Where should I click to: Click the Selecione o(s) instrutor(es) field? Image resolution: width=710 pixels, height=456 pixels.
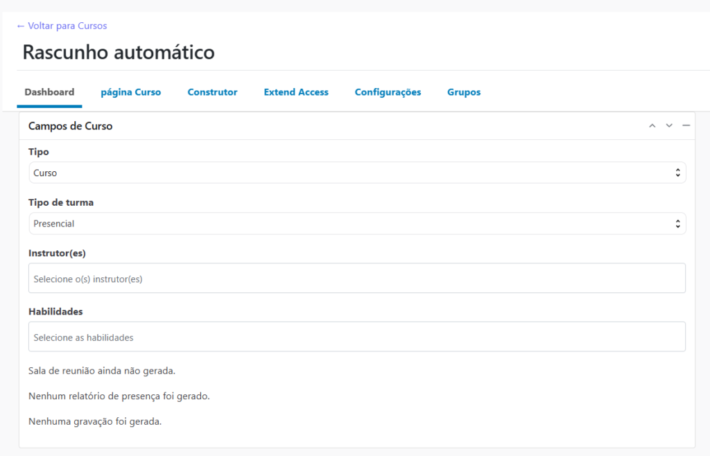[x=357, y=279]
